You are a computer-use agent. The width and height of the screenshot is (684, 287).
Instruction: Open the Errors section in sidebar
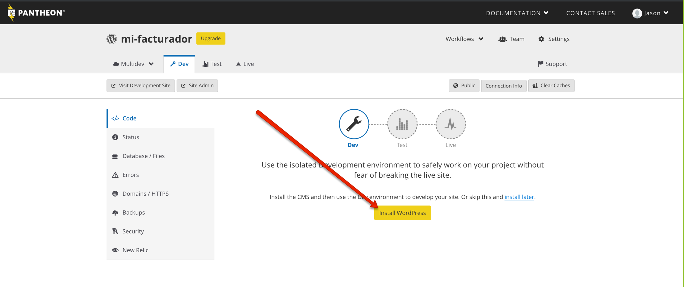[161, 175]
